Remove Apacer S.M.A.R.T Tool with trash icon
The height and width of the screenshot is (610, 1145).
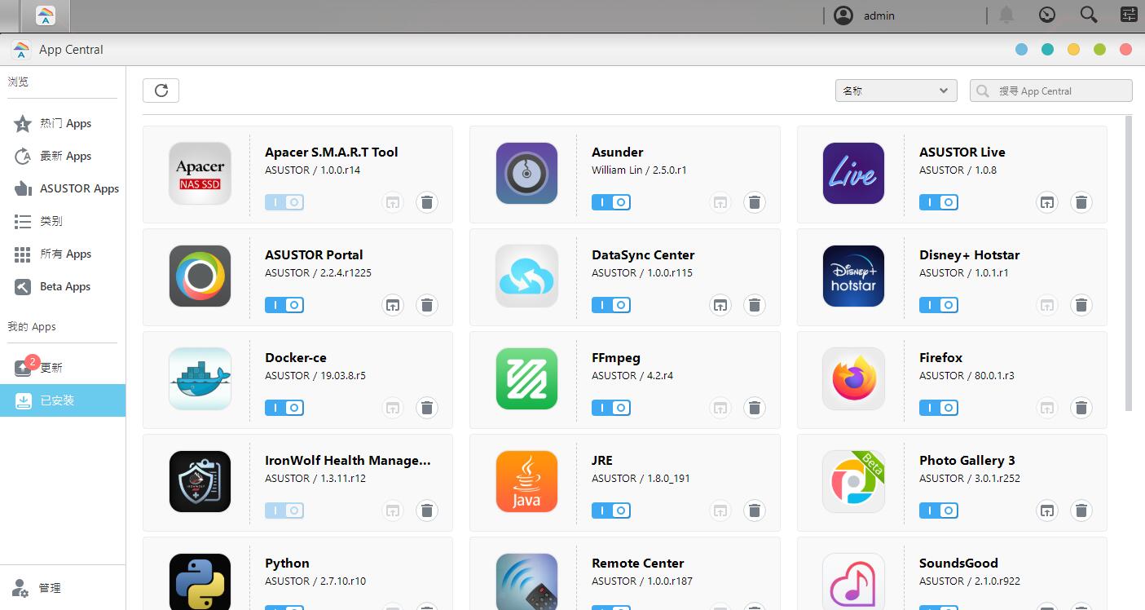tap(426, 202)
